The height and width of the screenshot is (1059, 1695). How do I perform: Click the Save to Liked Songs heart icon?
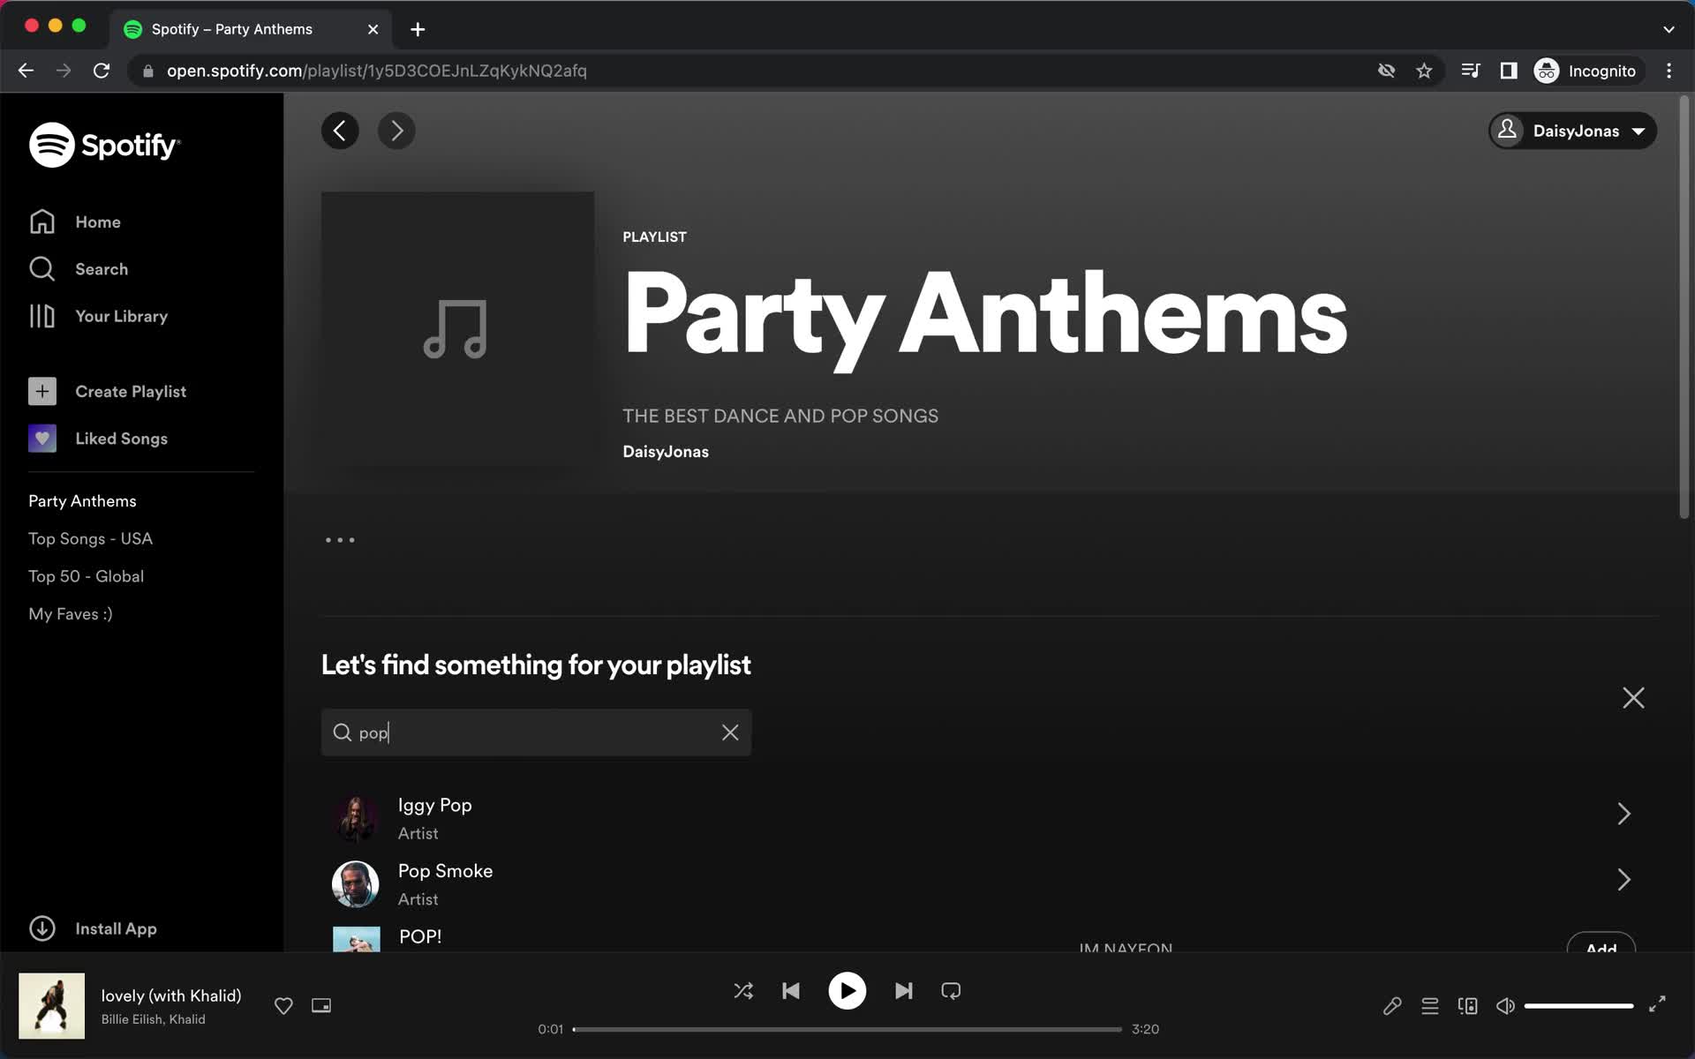click(x=283, y=1005)
